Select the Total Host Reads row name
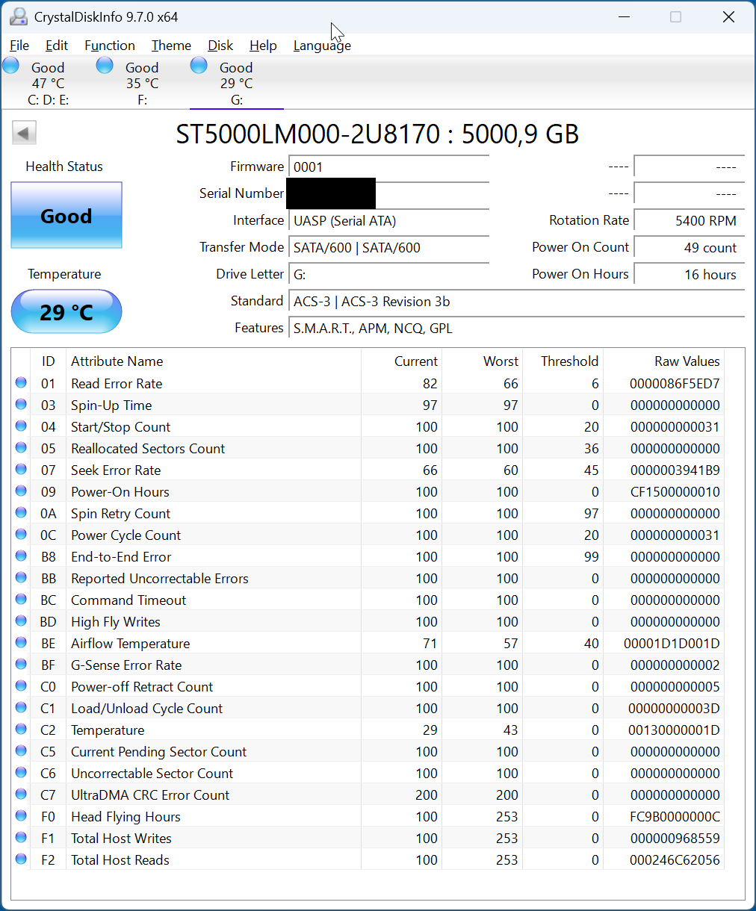Viewport: 756px width, 911px height. (x=120, y=859)
